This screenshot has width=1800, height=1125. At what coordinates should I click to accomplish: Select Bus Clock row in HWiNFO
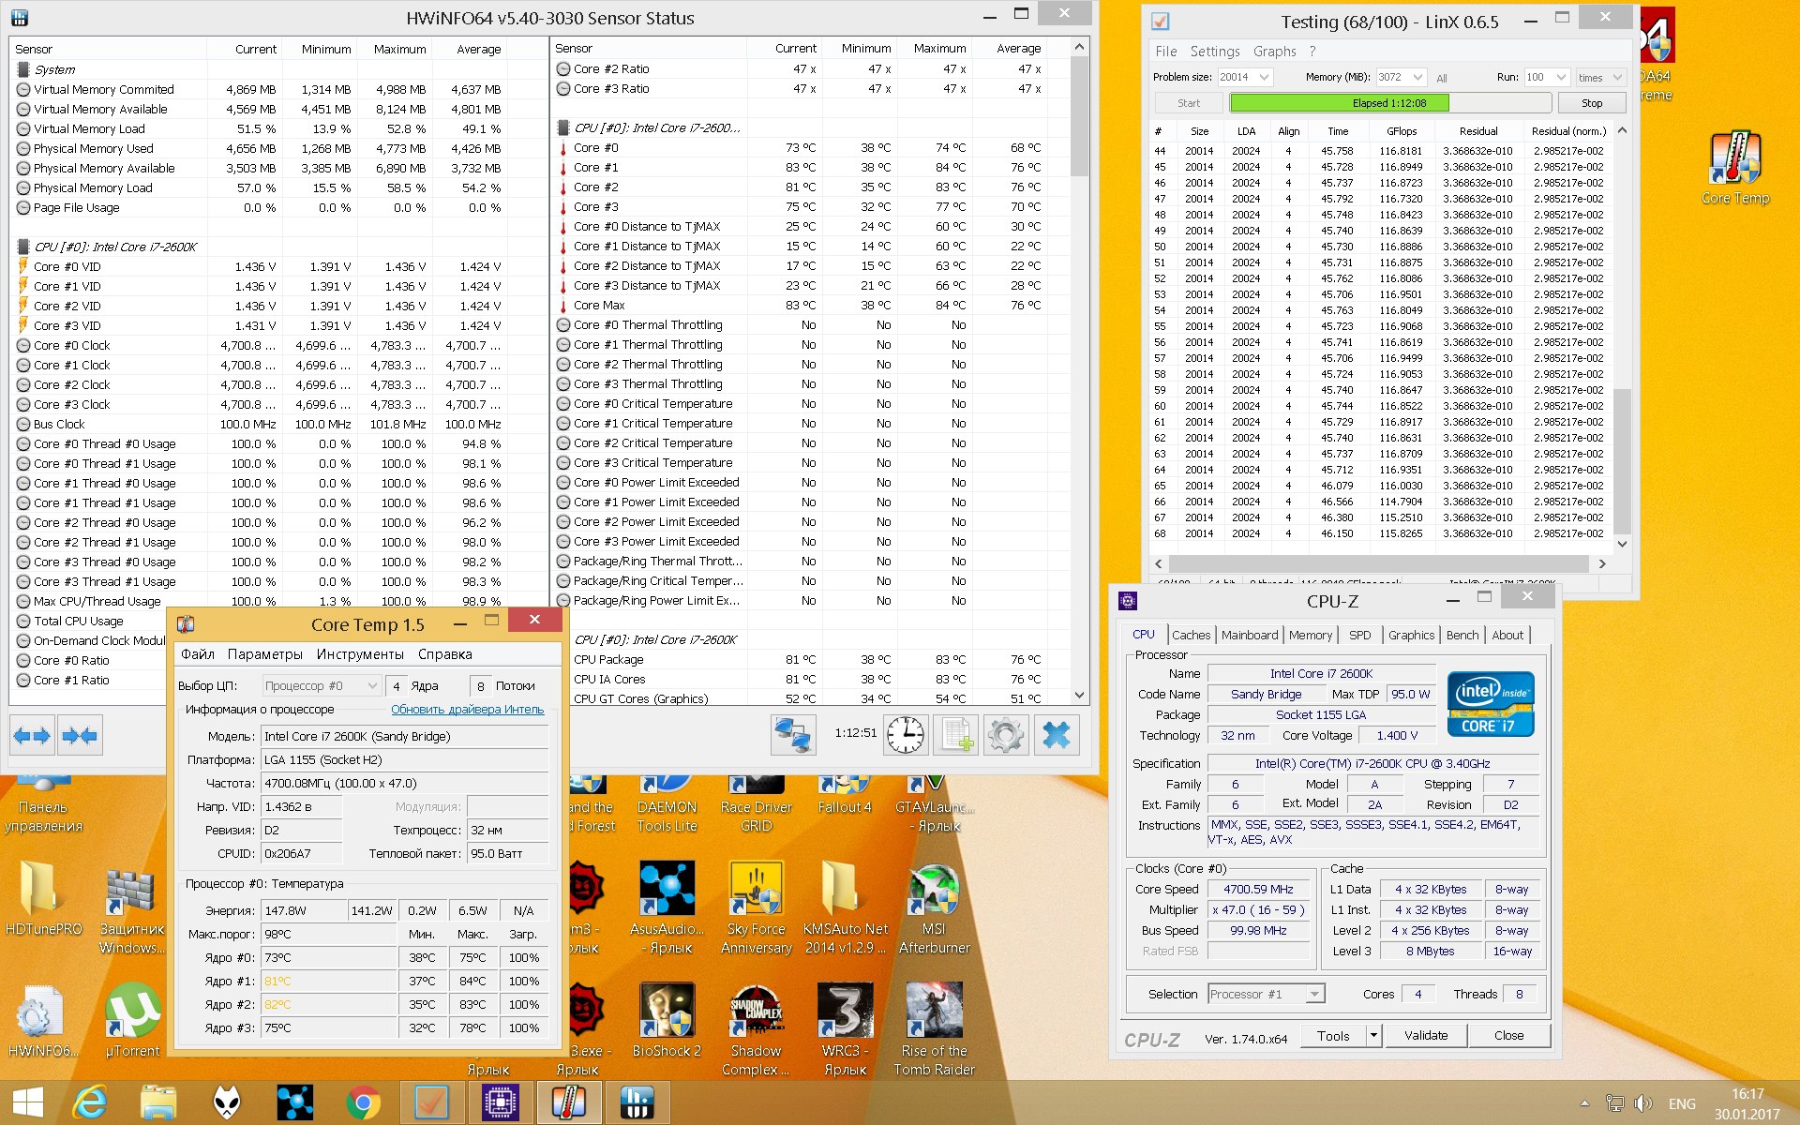[279, 424]
